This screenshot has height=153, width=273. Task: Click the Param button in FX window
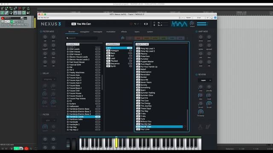189,18
